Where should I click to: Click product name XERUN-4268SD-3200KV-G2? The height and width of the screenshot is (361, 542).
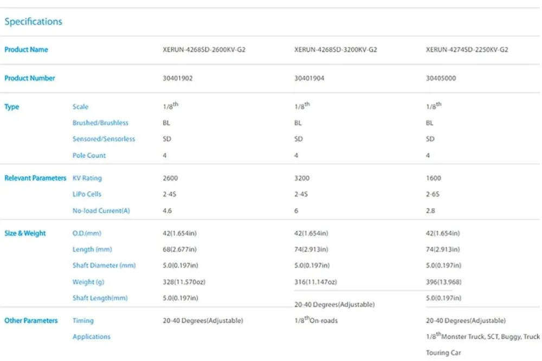pos(335,49)
